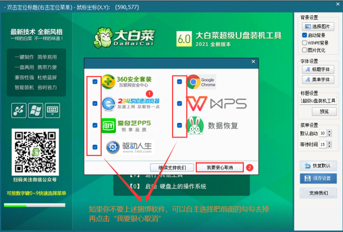The image size is (343, 232).
Task: Click the 2021 全新版本 subtitle text
Action: point(213,44)
